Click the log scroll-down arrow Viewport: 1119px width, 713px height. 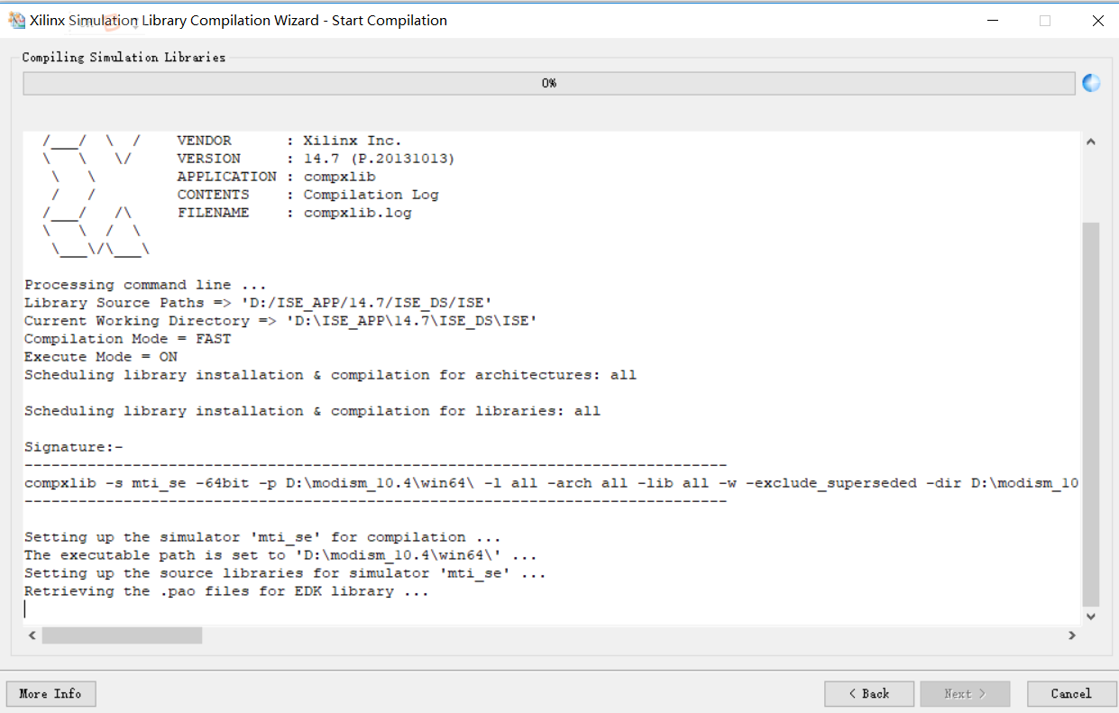pyautogui.click(x=1090, y=617)
